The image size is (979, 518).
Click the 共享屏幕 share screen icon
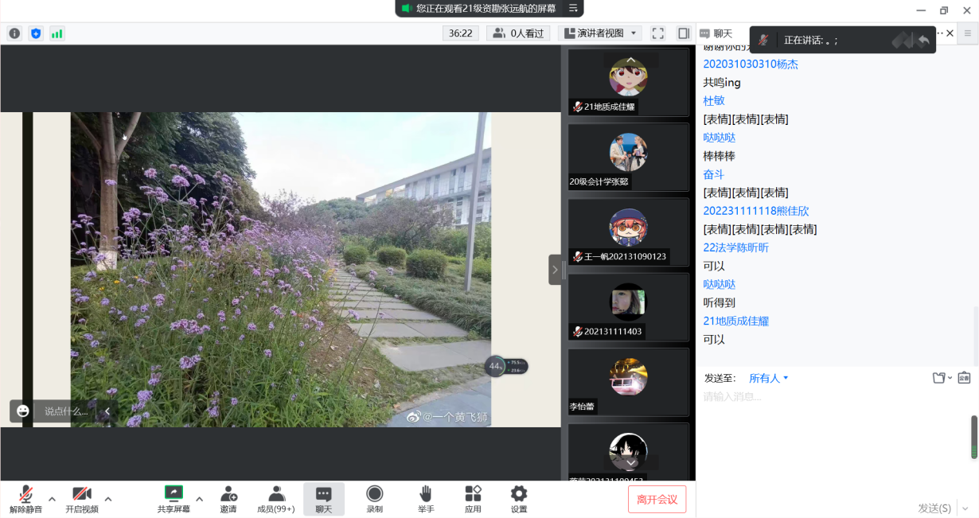tap(174, 499)
